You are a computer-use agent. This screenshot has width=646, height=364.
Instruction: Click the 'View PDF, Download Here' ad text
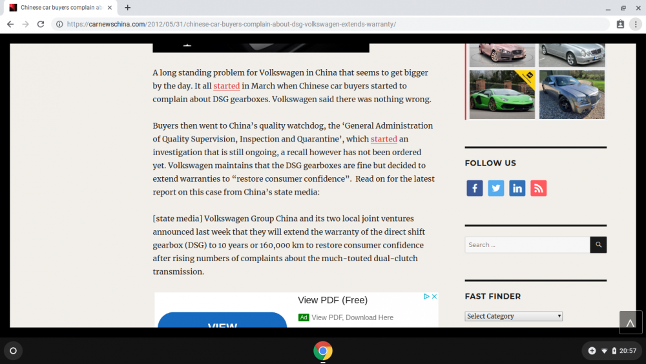point(352,317)
